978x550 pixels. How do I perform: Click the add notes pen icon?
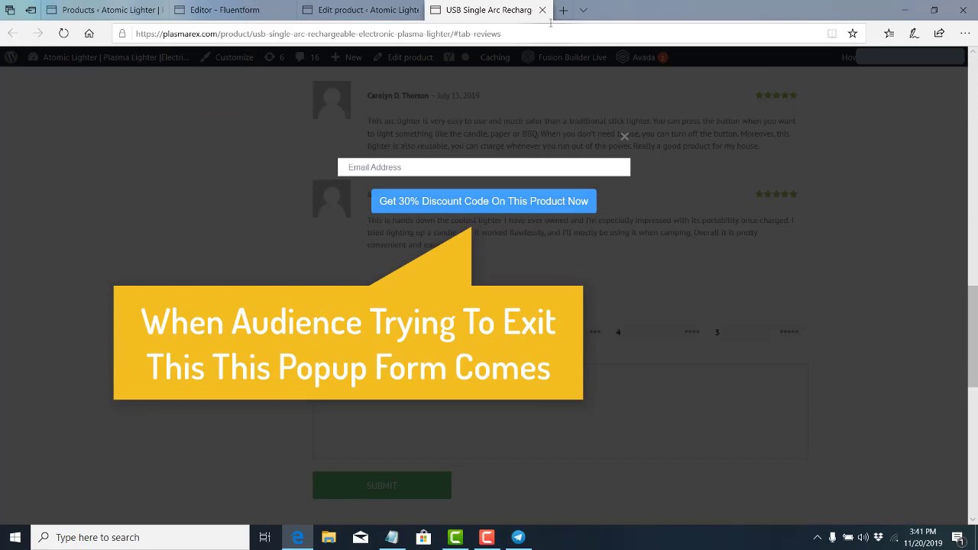click(x=914, y=34)
